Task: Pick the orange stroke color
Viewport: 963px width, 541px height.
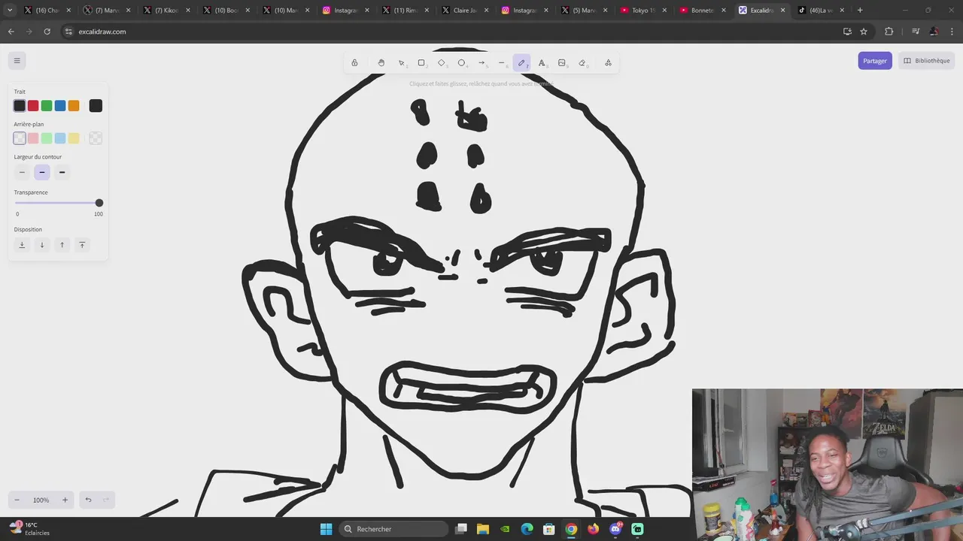Action: click(x=74, y=106)
